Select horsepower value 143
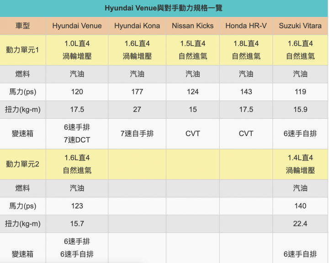This screenshot has width=329, height=263. click(x=246, y=92)
